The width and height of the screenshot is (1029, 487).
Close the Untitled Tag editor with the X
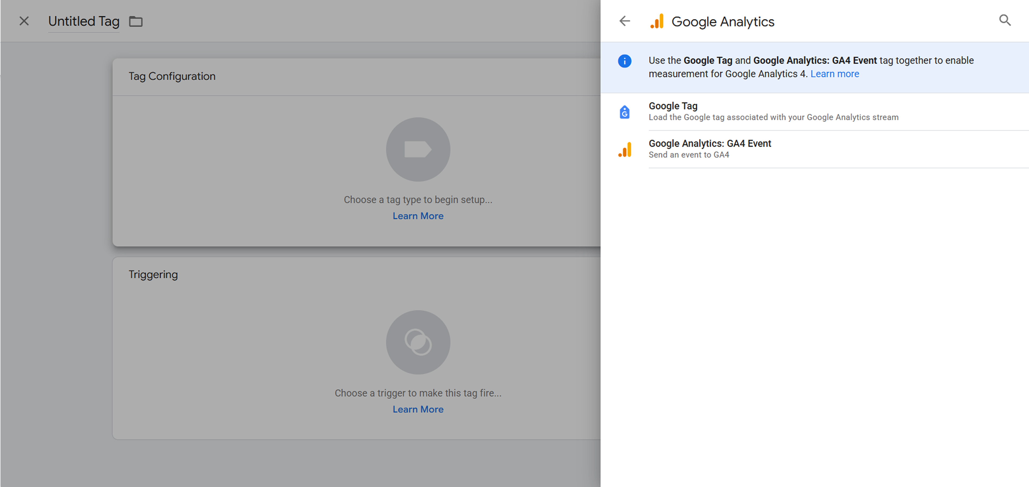click(24, 21)
